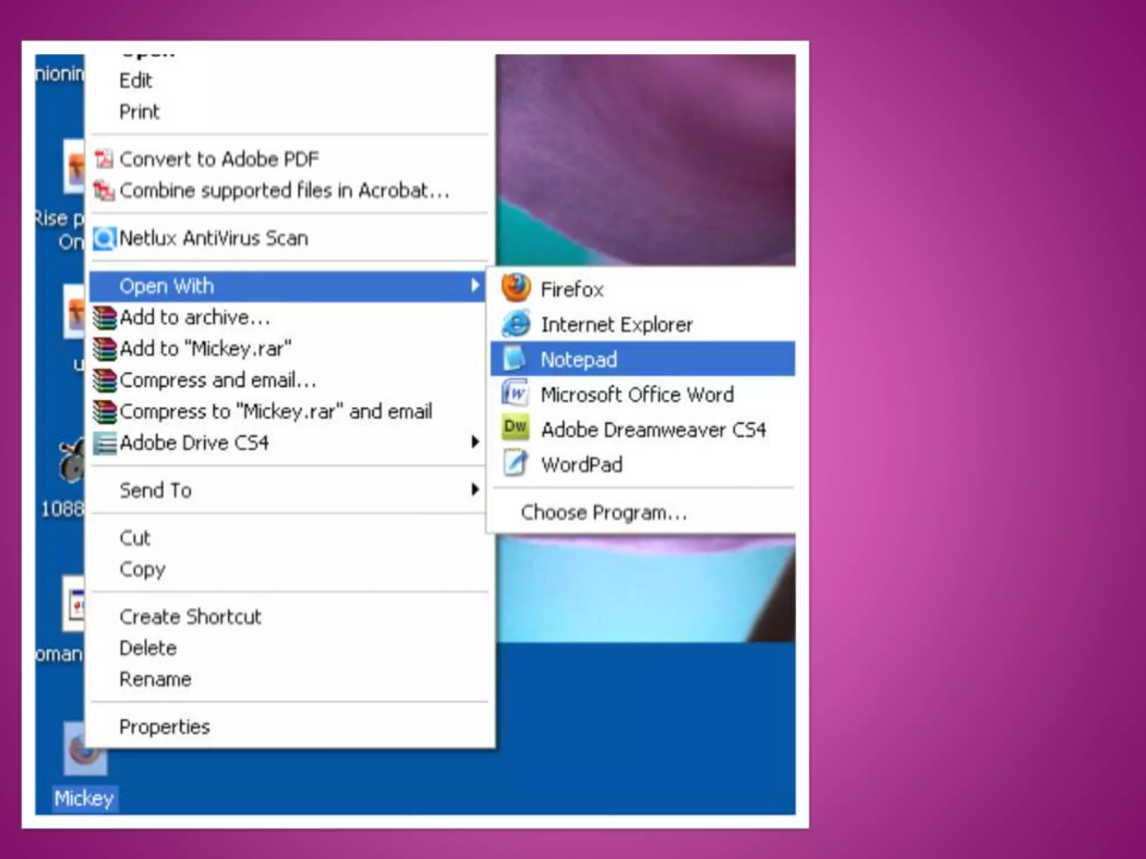
Task: Expand the Send To submenu arrow
Action: point(475,490)
